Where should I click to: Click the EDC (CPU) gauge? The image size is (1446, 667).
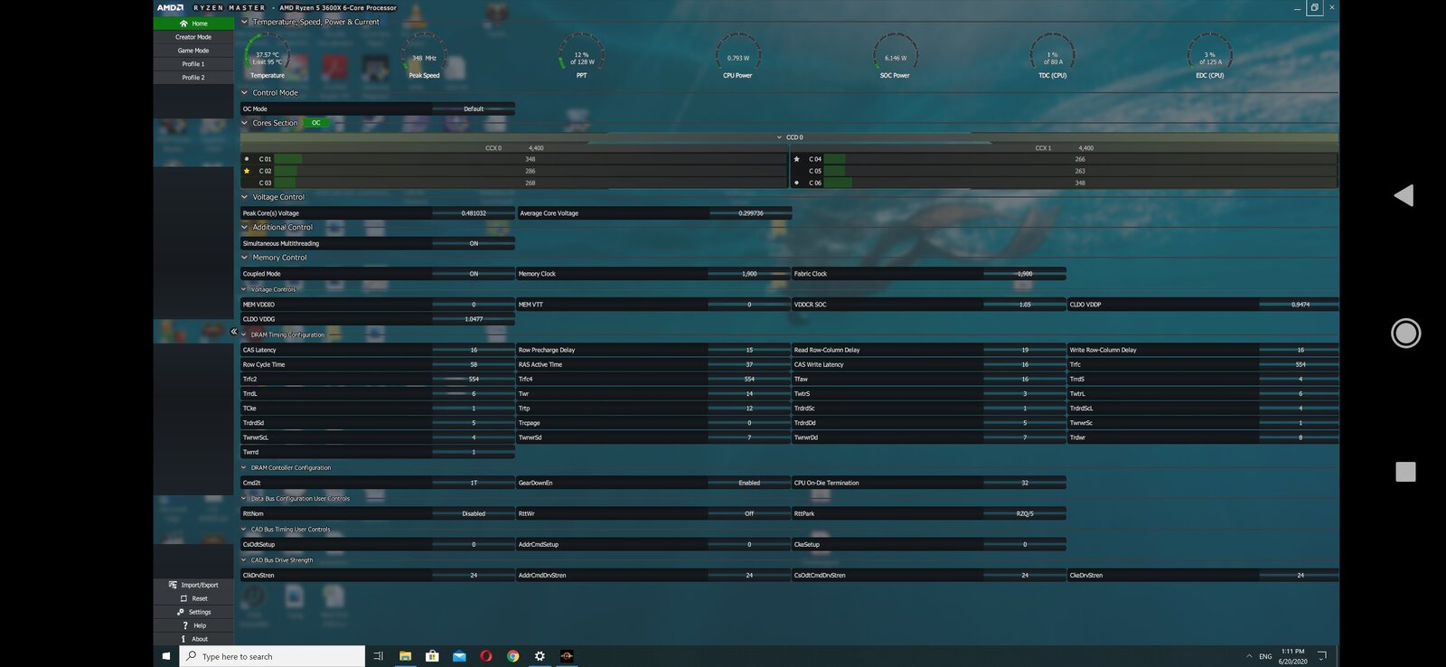point(1209,56)
